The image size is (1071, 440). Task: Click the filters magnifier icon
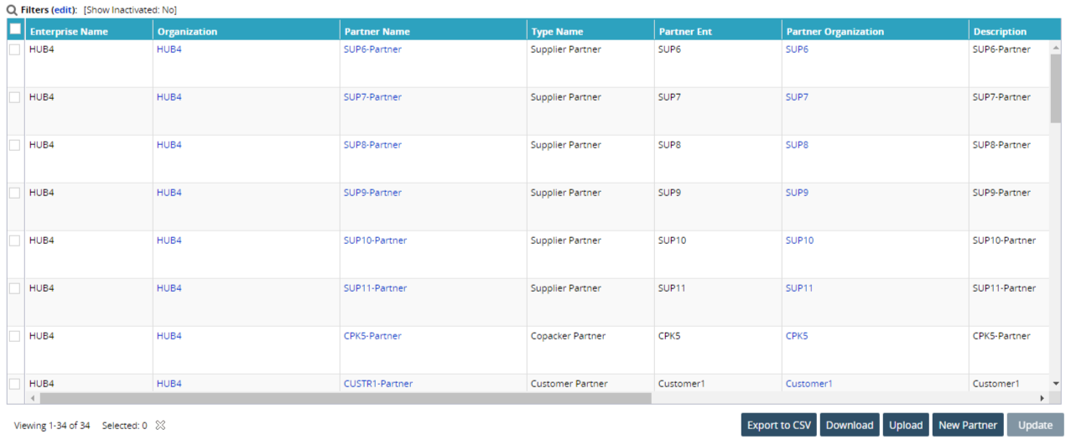click(x=12, y=10)
